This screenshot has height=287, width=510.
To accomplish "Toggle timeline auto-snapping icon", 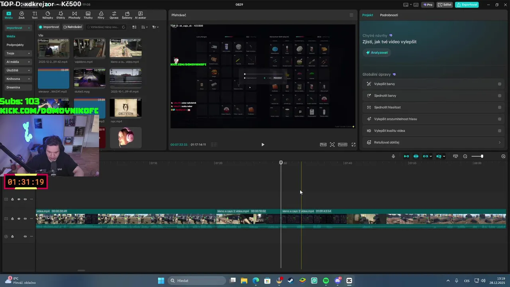I will (416, 156).
